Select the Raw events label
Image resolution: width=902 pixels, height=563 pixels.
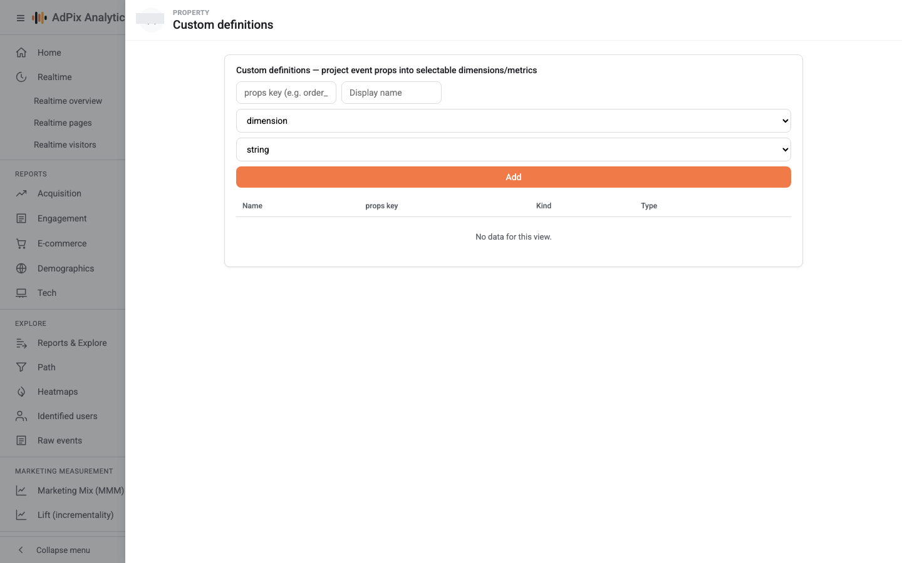60,440
